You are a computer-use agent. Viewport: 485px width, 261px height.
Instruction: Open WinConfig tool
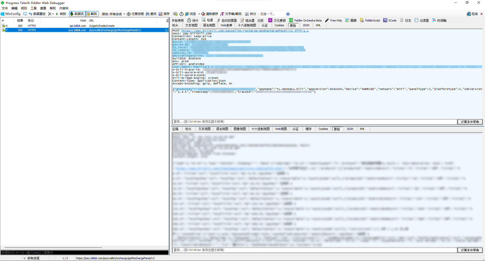(x=11, y=14)
